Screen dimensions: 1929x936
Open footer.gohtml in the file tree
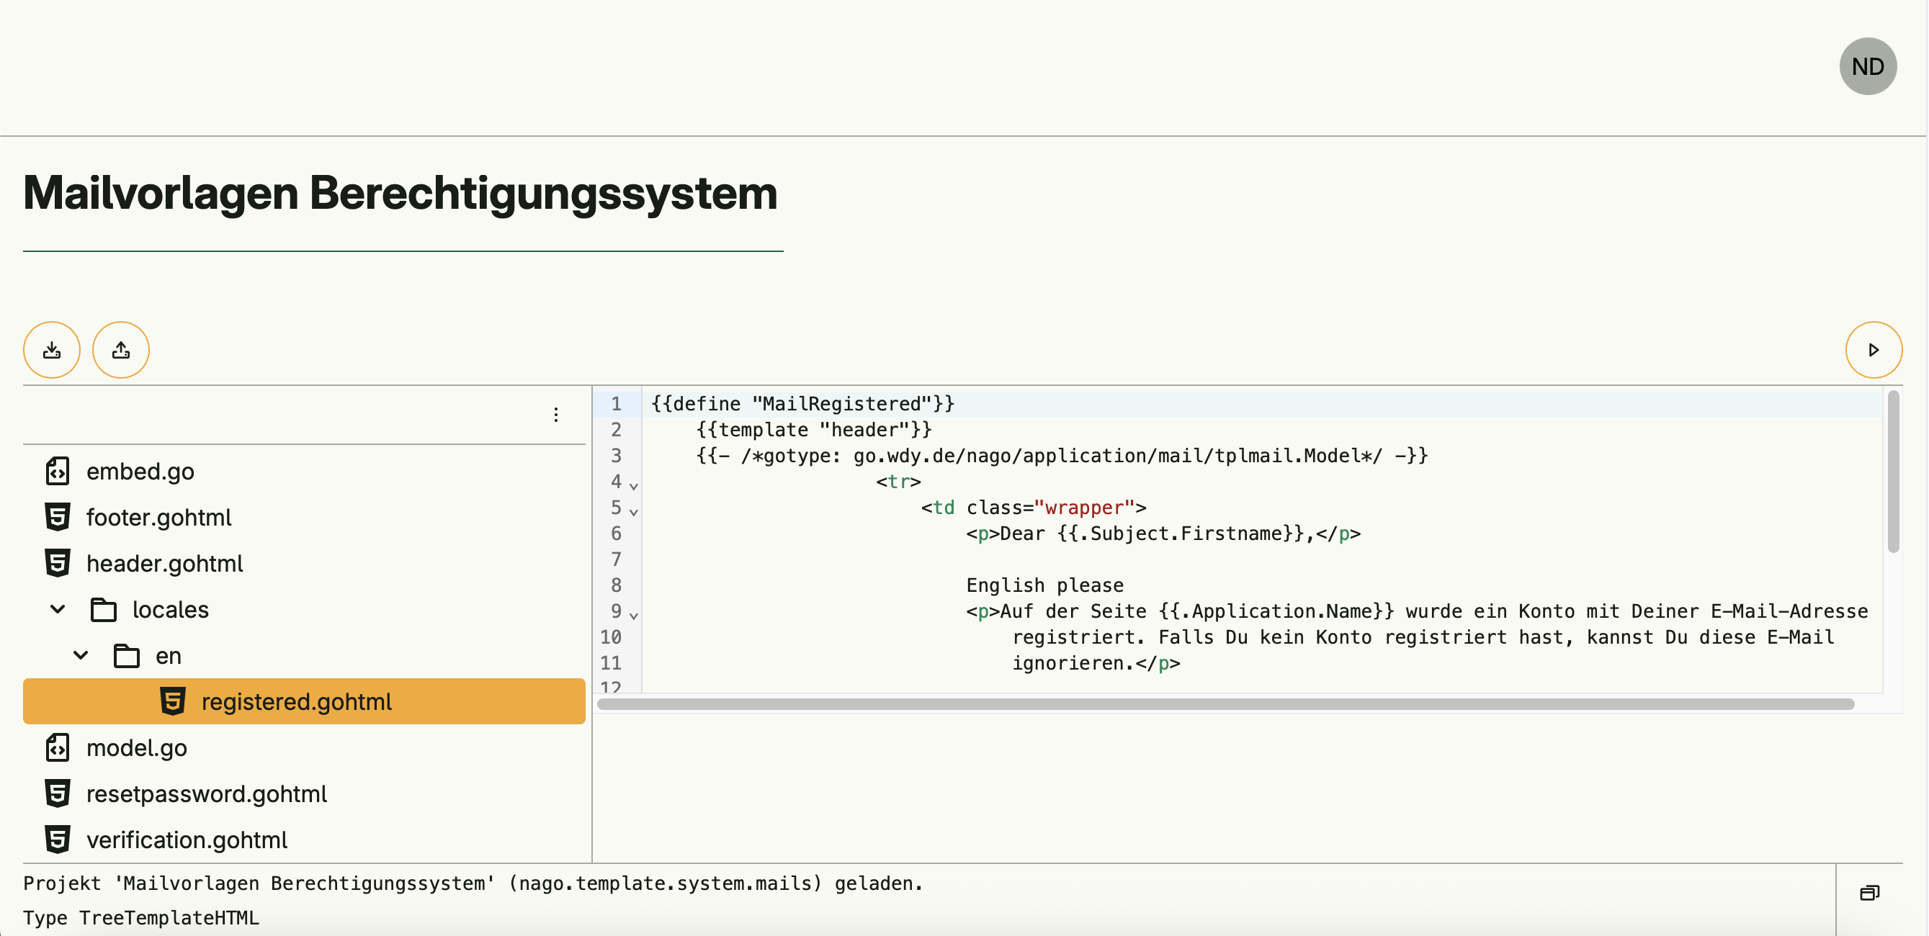coord(158,518)
